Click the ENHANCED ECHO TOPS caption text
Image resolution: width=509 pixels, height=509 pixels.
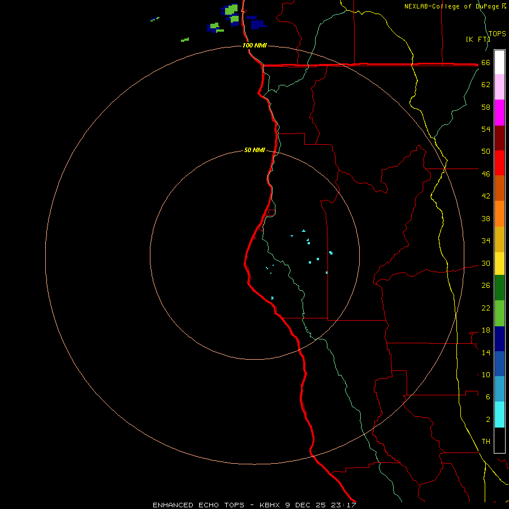(x=199, y=505)
